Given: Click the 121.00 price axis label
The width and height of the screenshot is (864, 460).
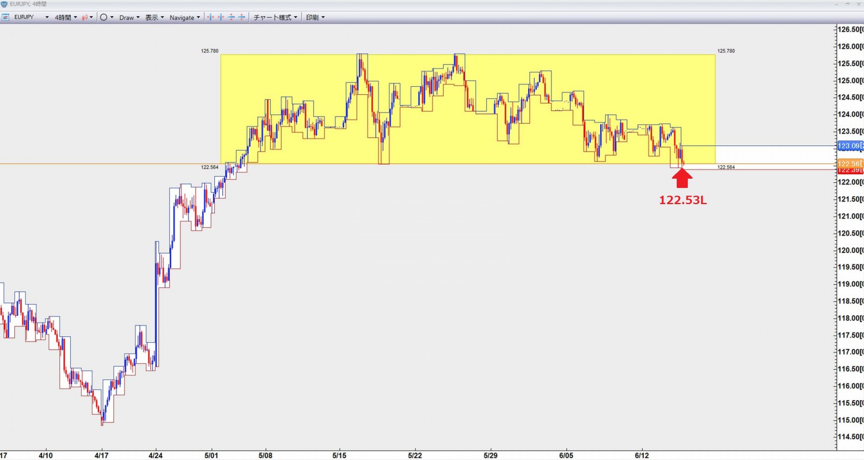Looking at the screenshot, I should pyautogui.click(x=851, y=216).
